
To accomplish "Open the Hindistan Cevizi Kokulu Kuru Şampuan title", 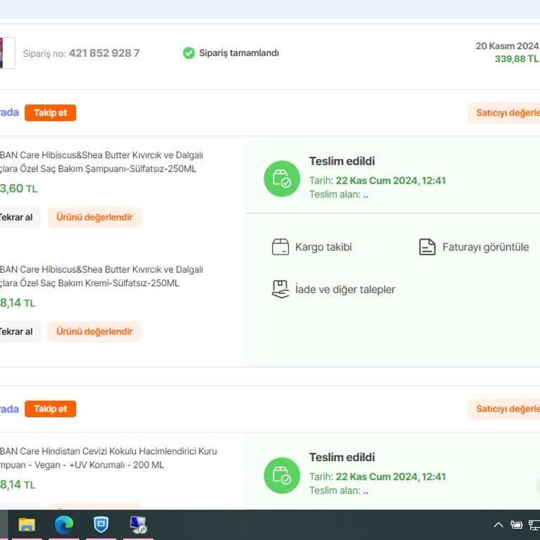I will (x=108, y=458).
